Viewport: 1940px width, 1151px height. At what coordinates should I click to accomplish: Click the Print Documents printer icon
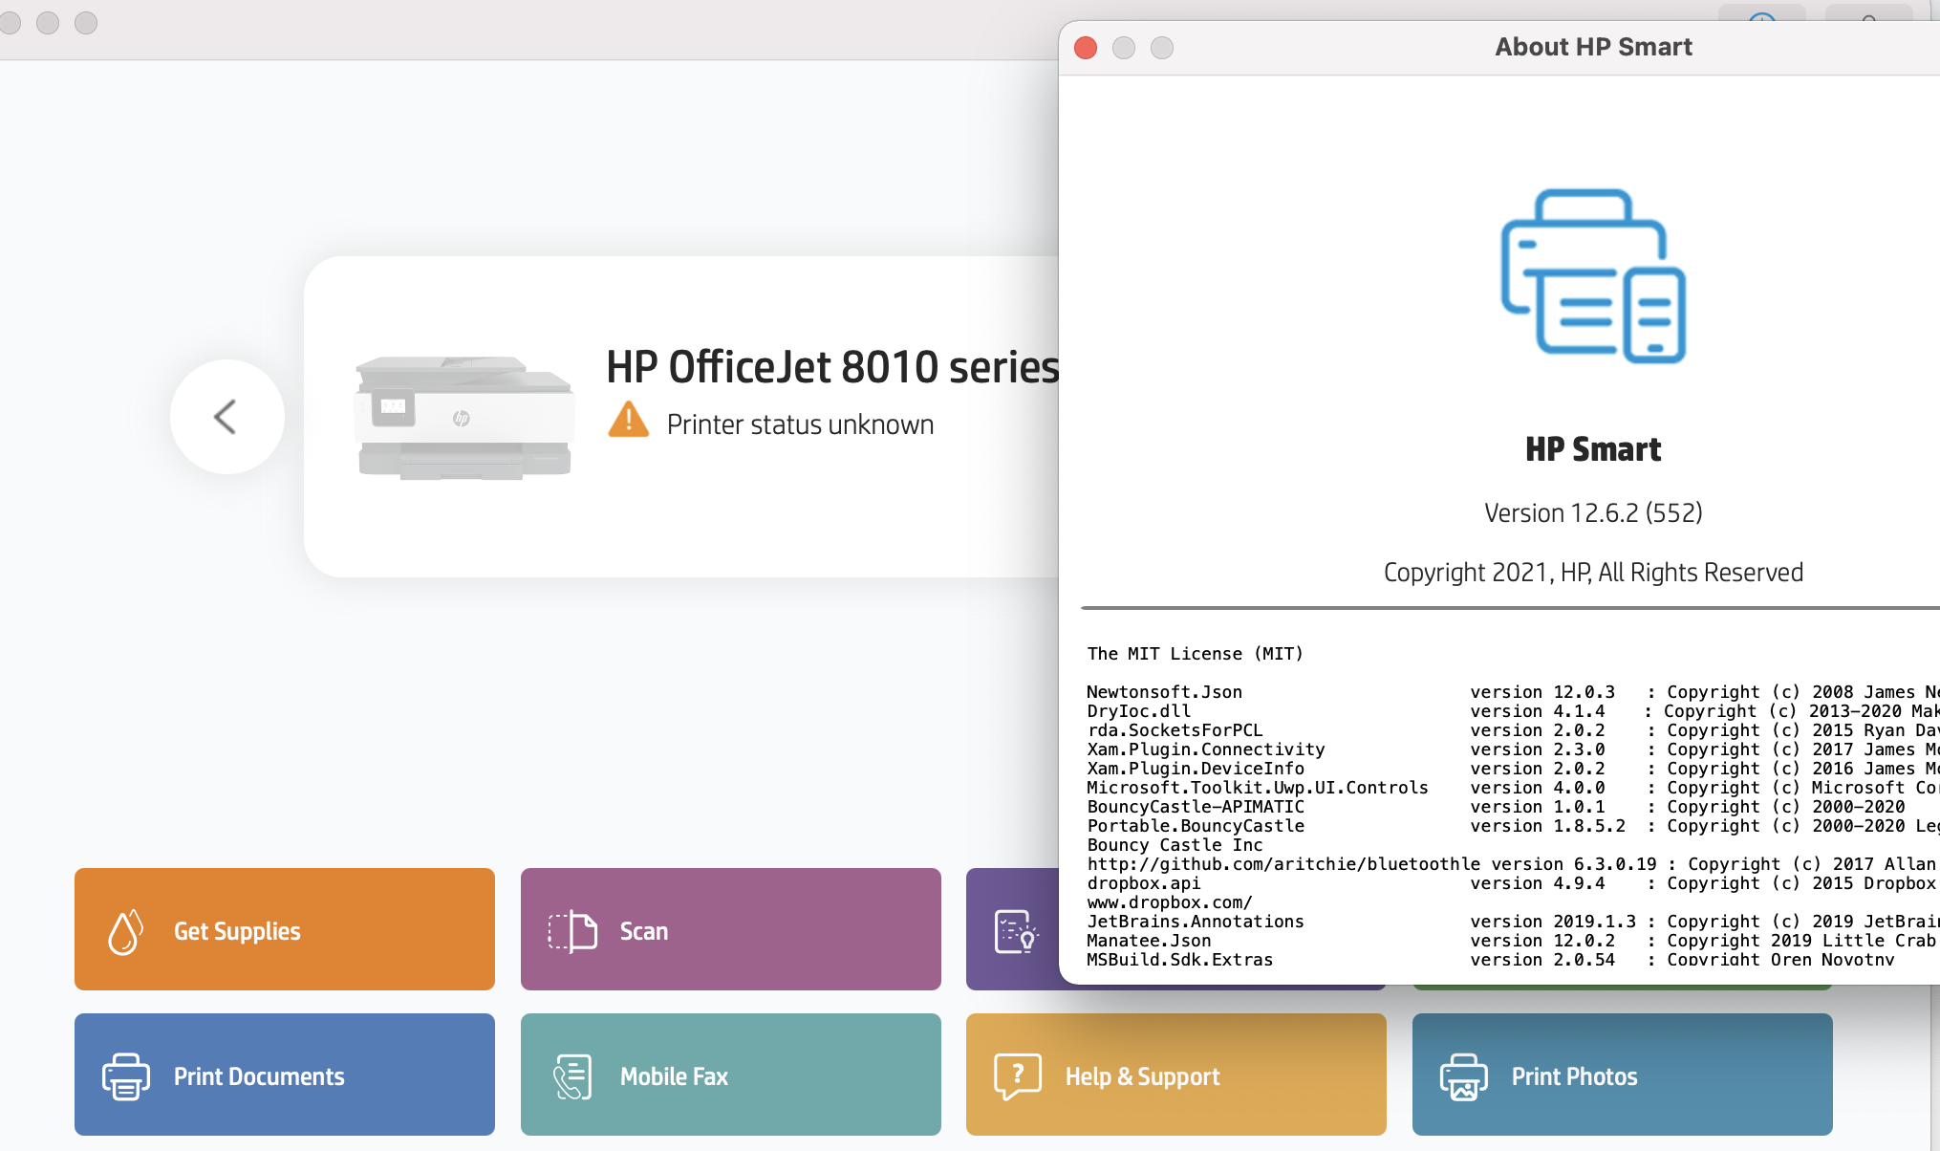pyautogui.click(x=126, y=1076)
